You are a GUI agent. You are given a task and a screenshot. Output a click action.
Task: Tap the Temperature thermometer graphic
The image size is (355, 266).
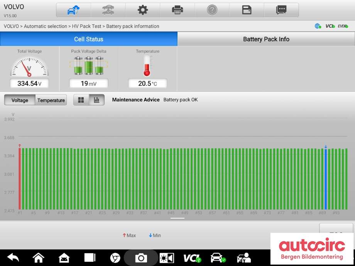pos(147,66)
